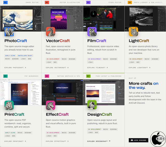
Task: Open the Explore LightCraft link
Action: click(x=140, y=68)
